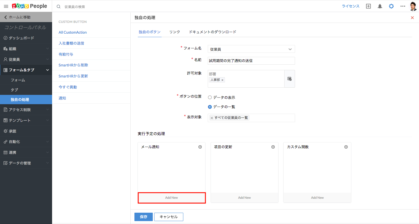Click the 保存 button

pyautogui.click(x=143, y=217)
